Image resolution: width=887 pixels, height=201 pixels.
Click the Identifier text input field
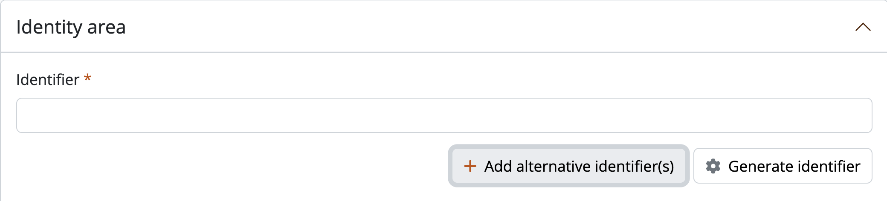tap(444, 116)
